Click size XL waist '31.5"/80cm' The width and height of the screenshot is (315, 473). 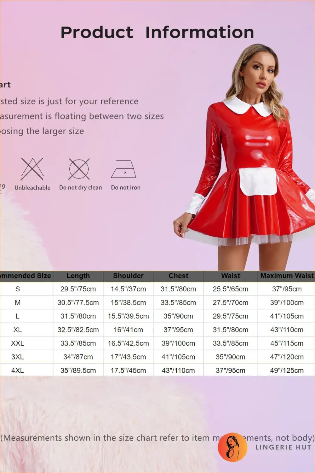coord(231,330)
